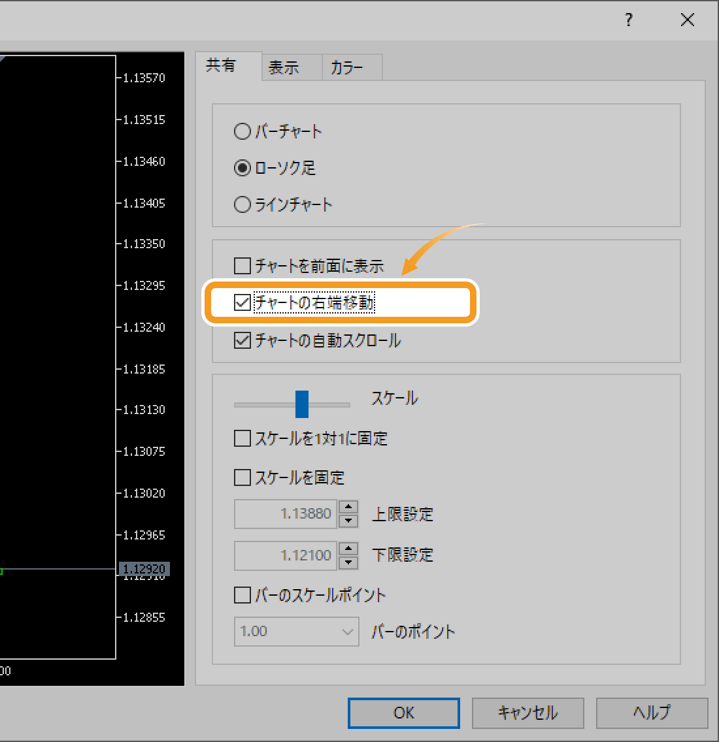Confirm settings with the OK button
Viewport: 719px width, 742px height.
[x=403, y=713]
